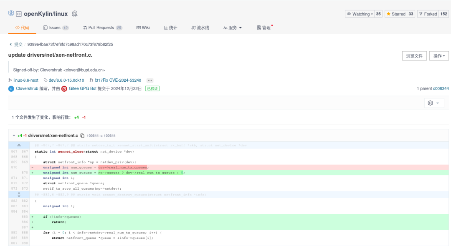Show more refs via ellipsis button
Screen dimensions: 451x246
150,80
